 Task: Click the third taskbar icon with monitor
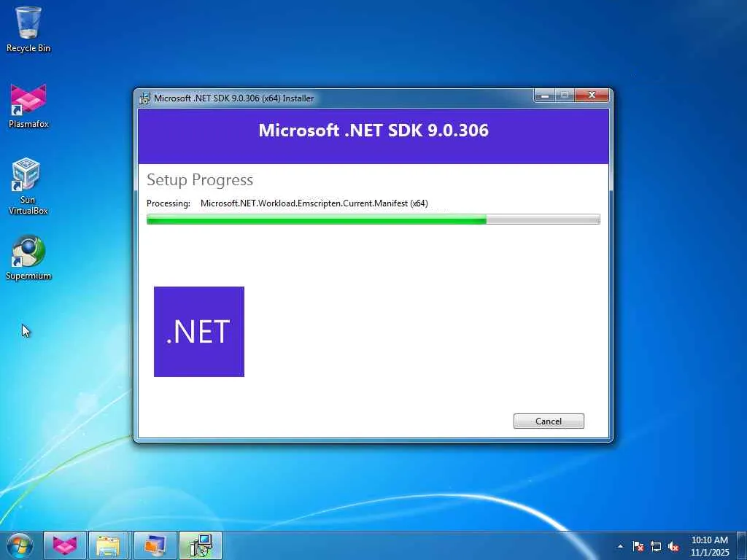point(155,545)
